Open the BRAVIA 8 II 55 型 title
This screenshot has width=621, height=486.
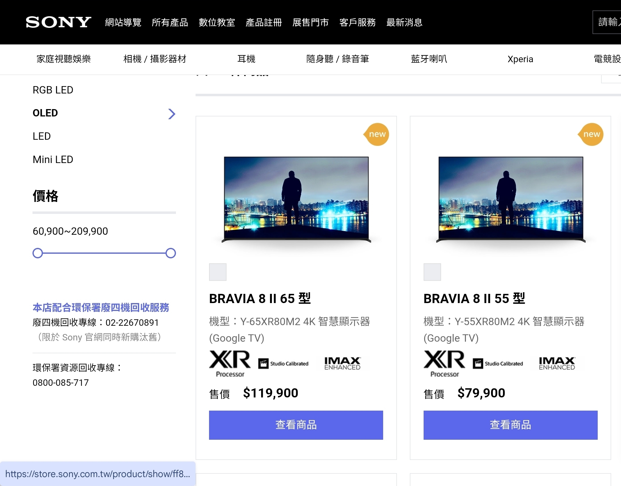click(474, 298)
